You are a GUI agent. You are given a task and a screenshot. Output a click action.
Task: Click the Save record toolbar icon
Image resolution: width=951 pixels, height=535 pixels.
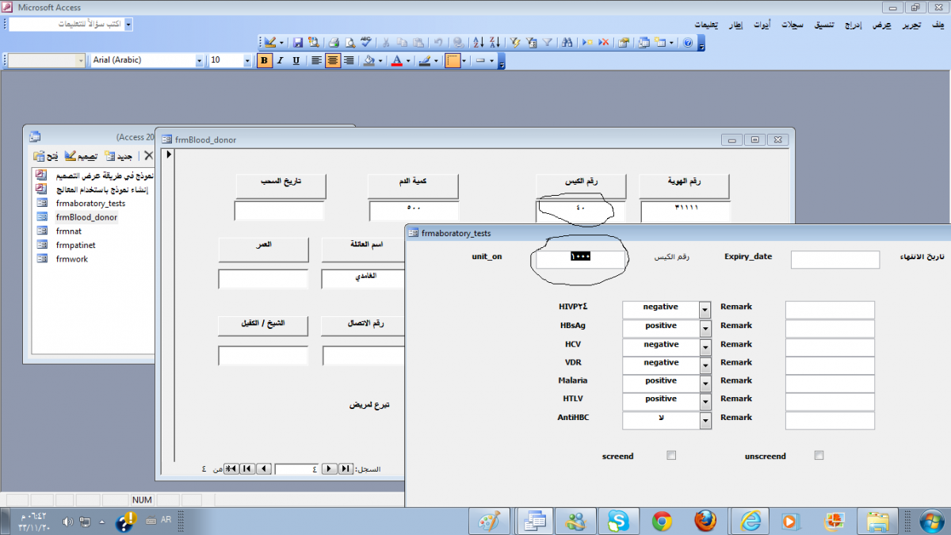tap(298, 42)
